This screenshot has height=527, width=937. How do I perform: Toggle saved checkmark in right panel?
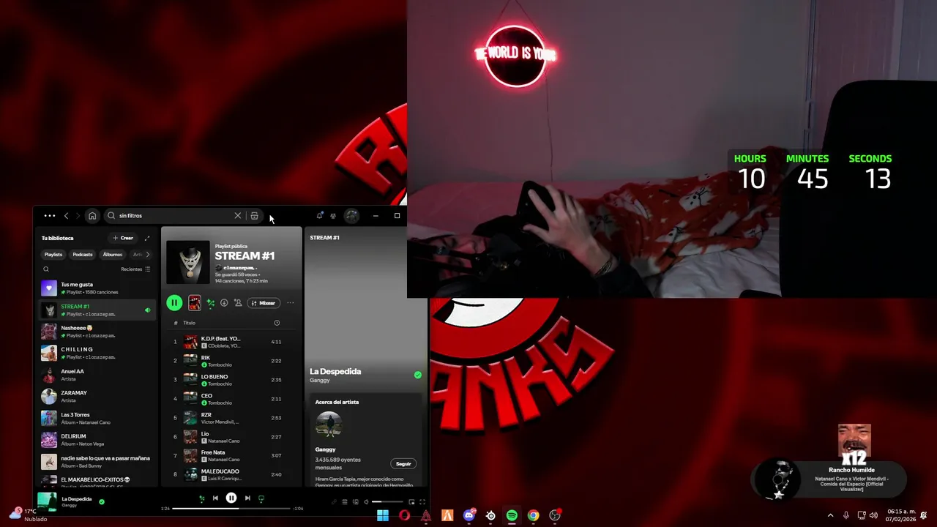pyautogui.click(x=418, y=375)
